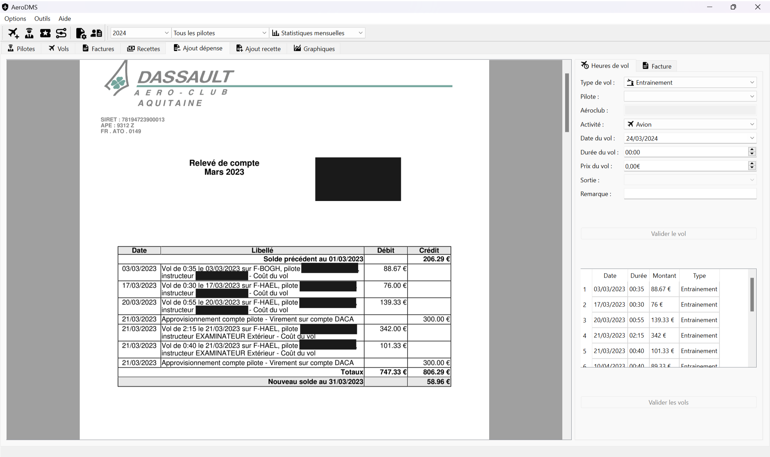Expand the Statistiques mensuelles dropdown
770x457 pixels.
317,33
